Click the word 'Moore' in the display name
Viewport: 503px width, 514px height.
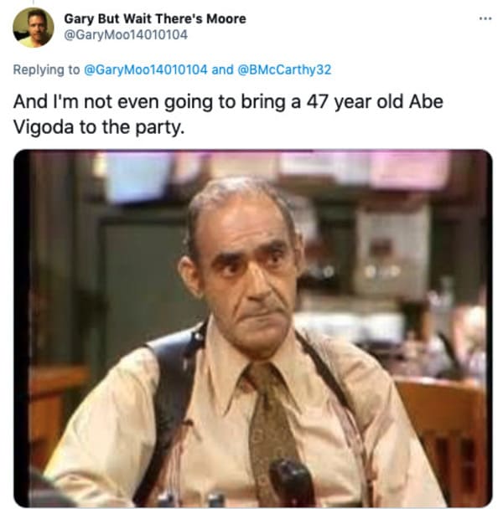226,18
